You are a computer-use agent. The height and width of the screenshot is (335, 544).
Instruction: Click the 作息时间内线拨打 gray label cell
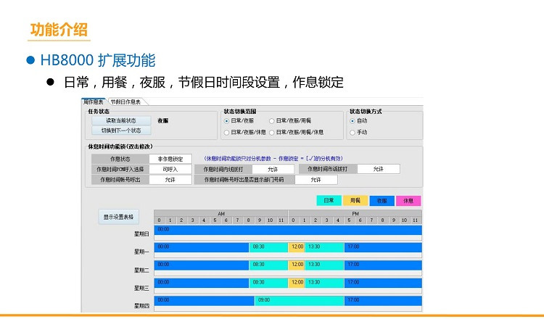tap(223, 169)
